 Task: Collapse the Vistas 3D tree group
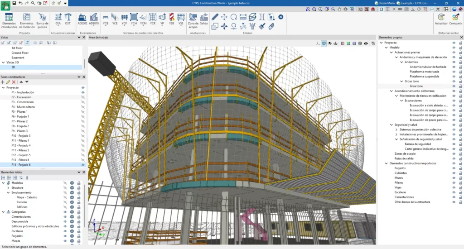pos(3,62)
